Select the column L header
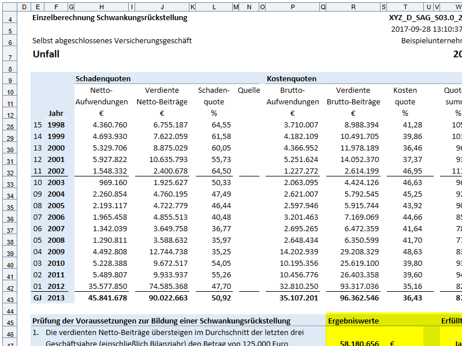This screenshot has height=346, width=462. coord(214,7)
